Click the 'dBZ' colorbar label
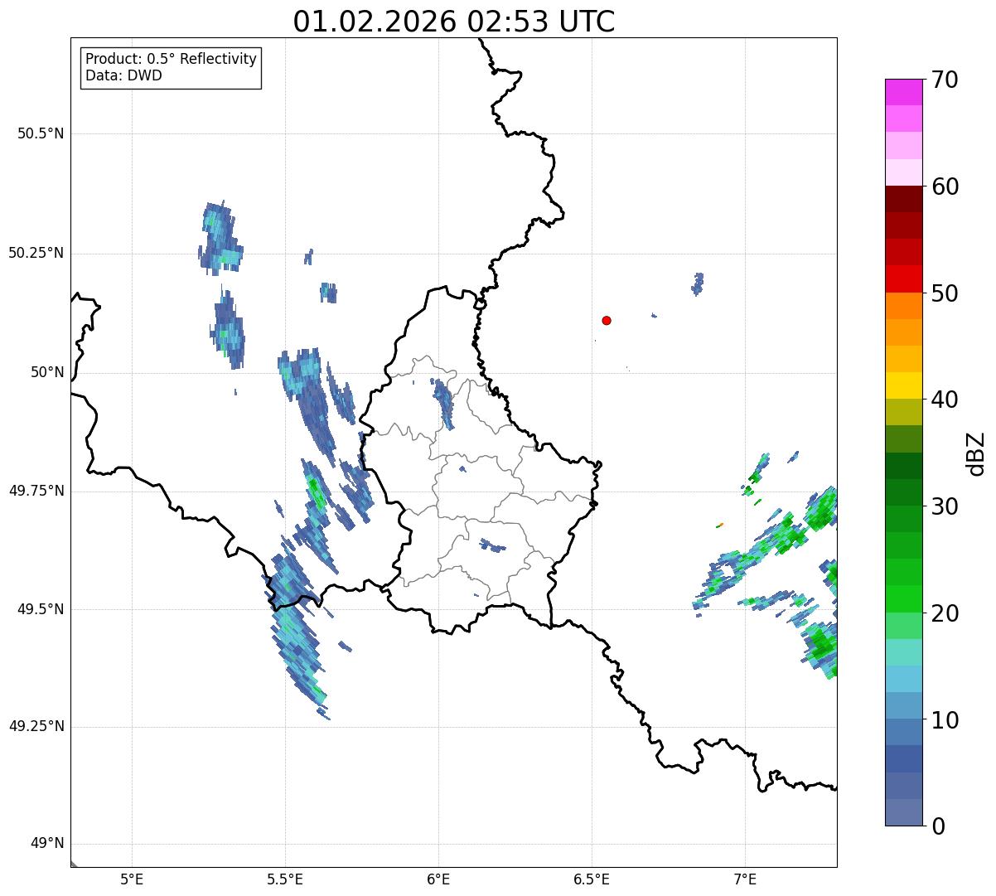 pos(976,453)
